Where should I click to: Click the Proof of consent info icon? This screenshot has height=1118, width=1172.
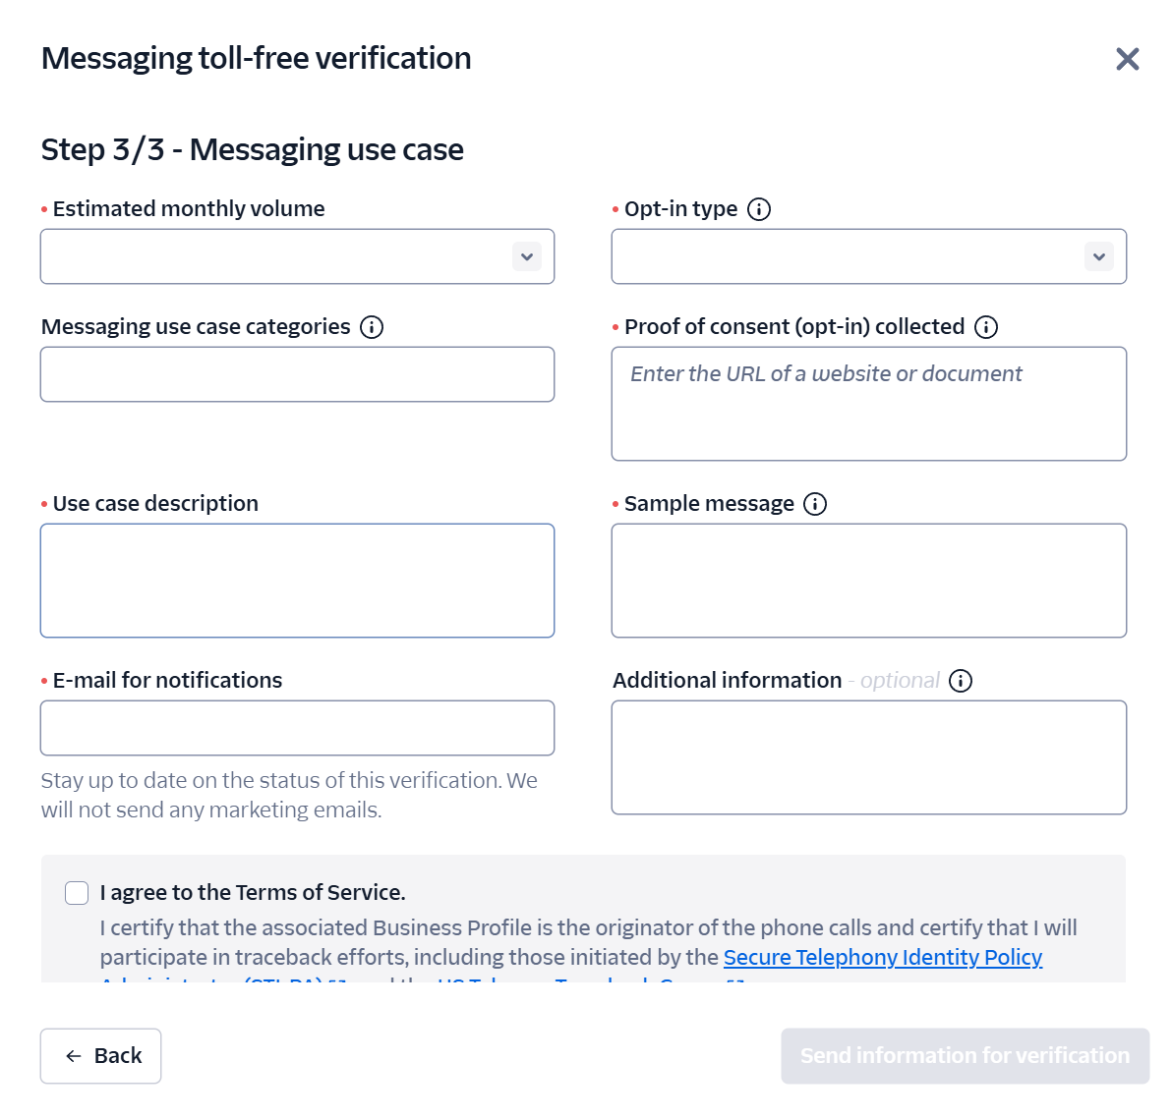985,326
